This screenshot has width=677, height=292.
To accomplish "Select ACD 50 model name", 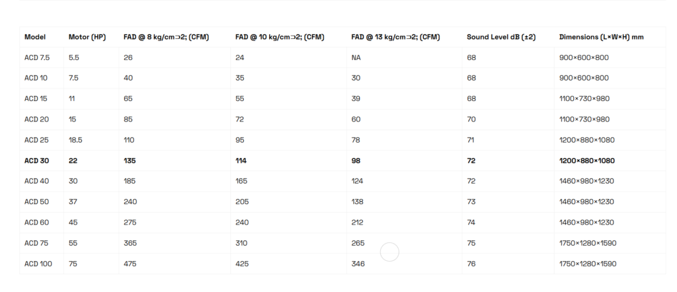I will (x=36, y=201).
